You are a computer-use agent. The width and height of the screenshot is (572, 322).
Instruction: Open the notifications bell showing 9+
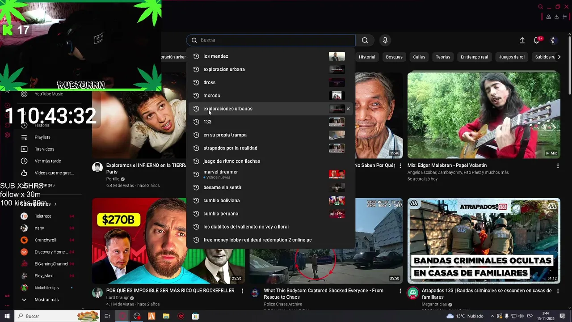537,40
